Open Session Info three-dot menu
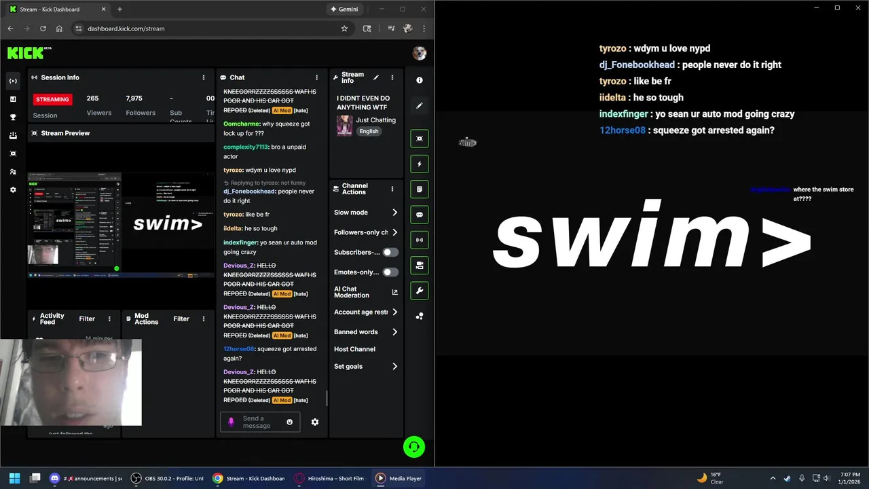 tap(204, 77)
